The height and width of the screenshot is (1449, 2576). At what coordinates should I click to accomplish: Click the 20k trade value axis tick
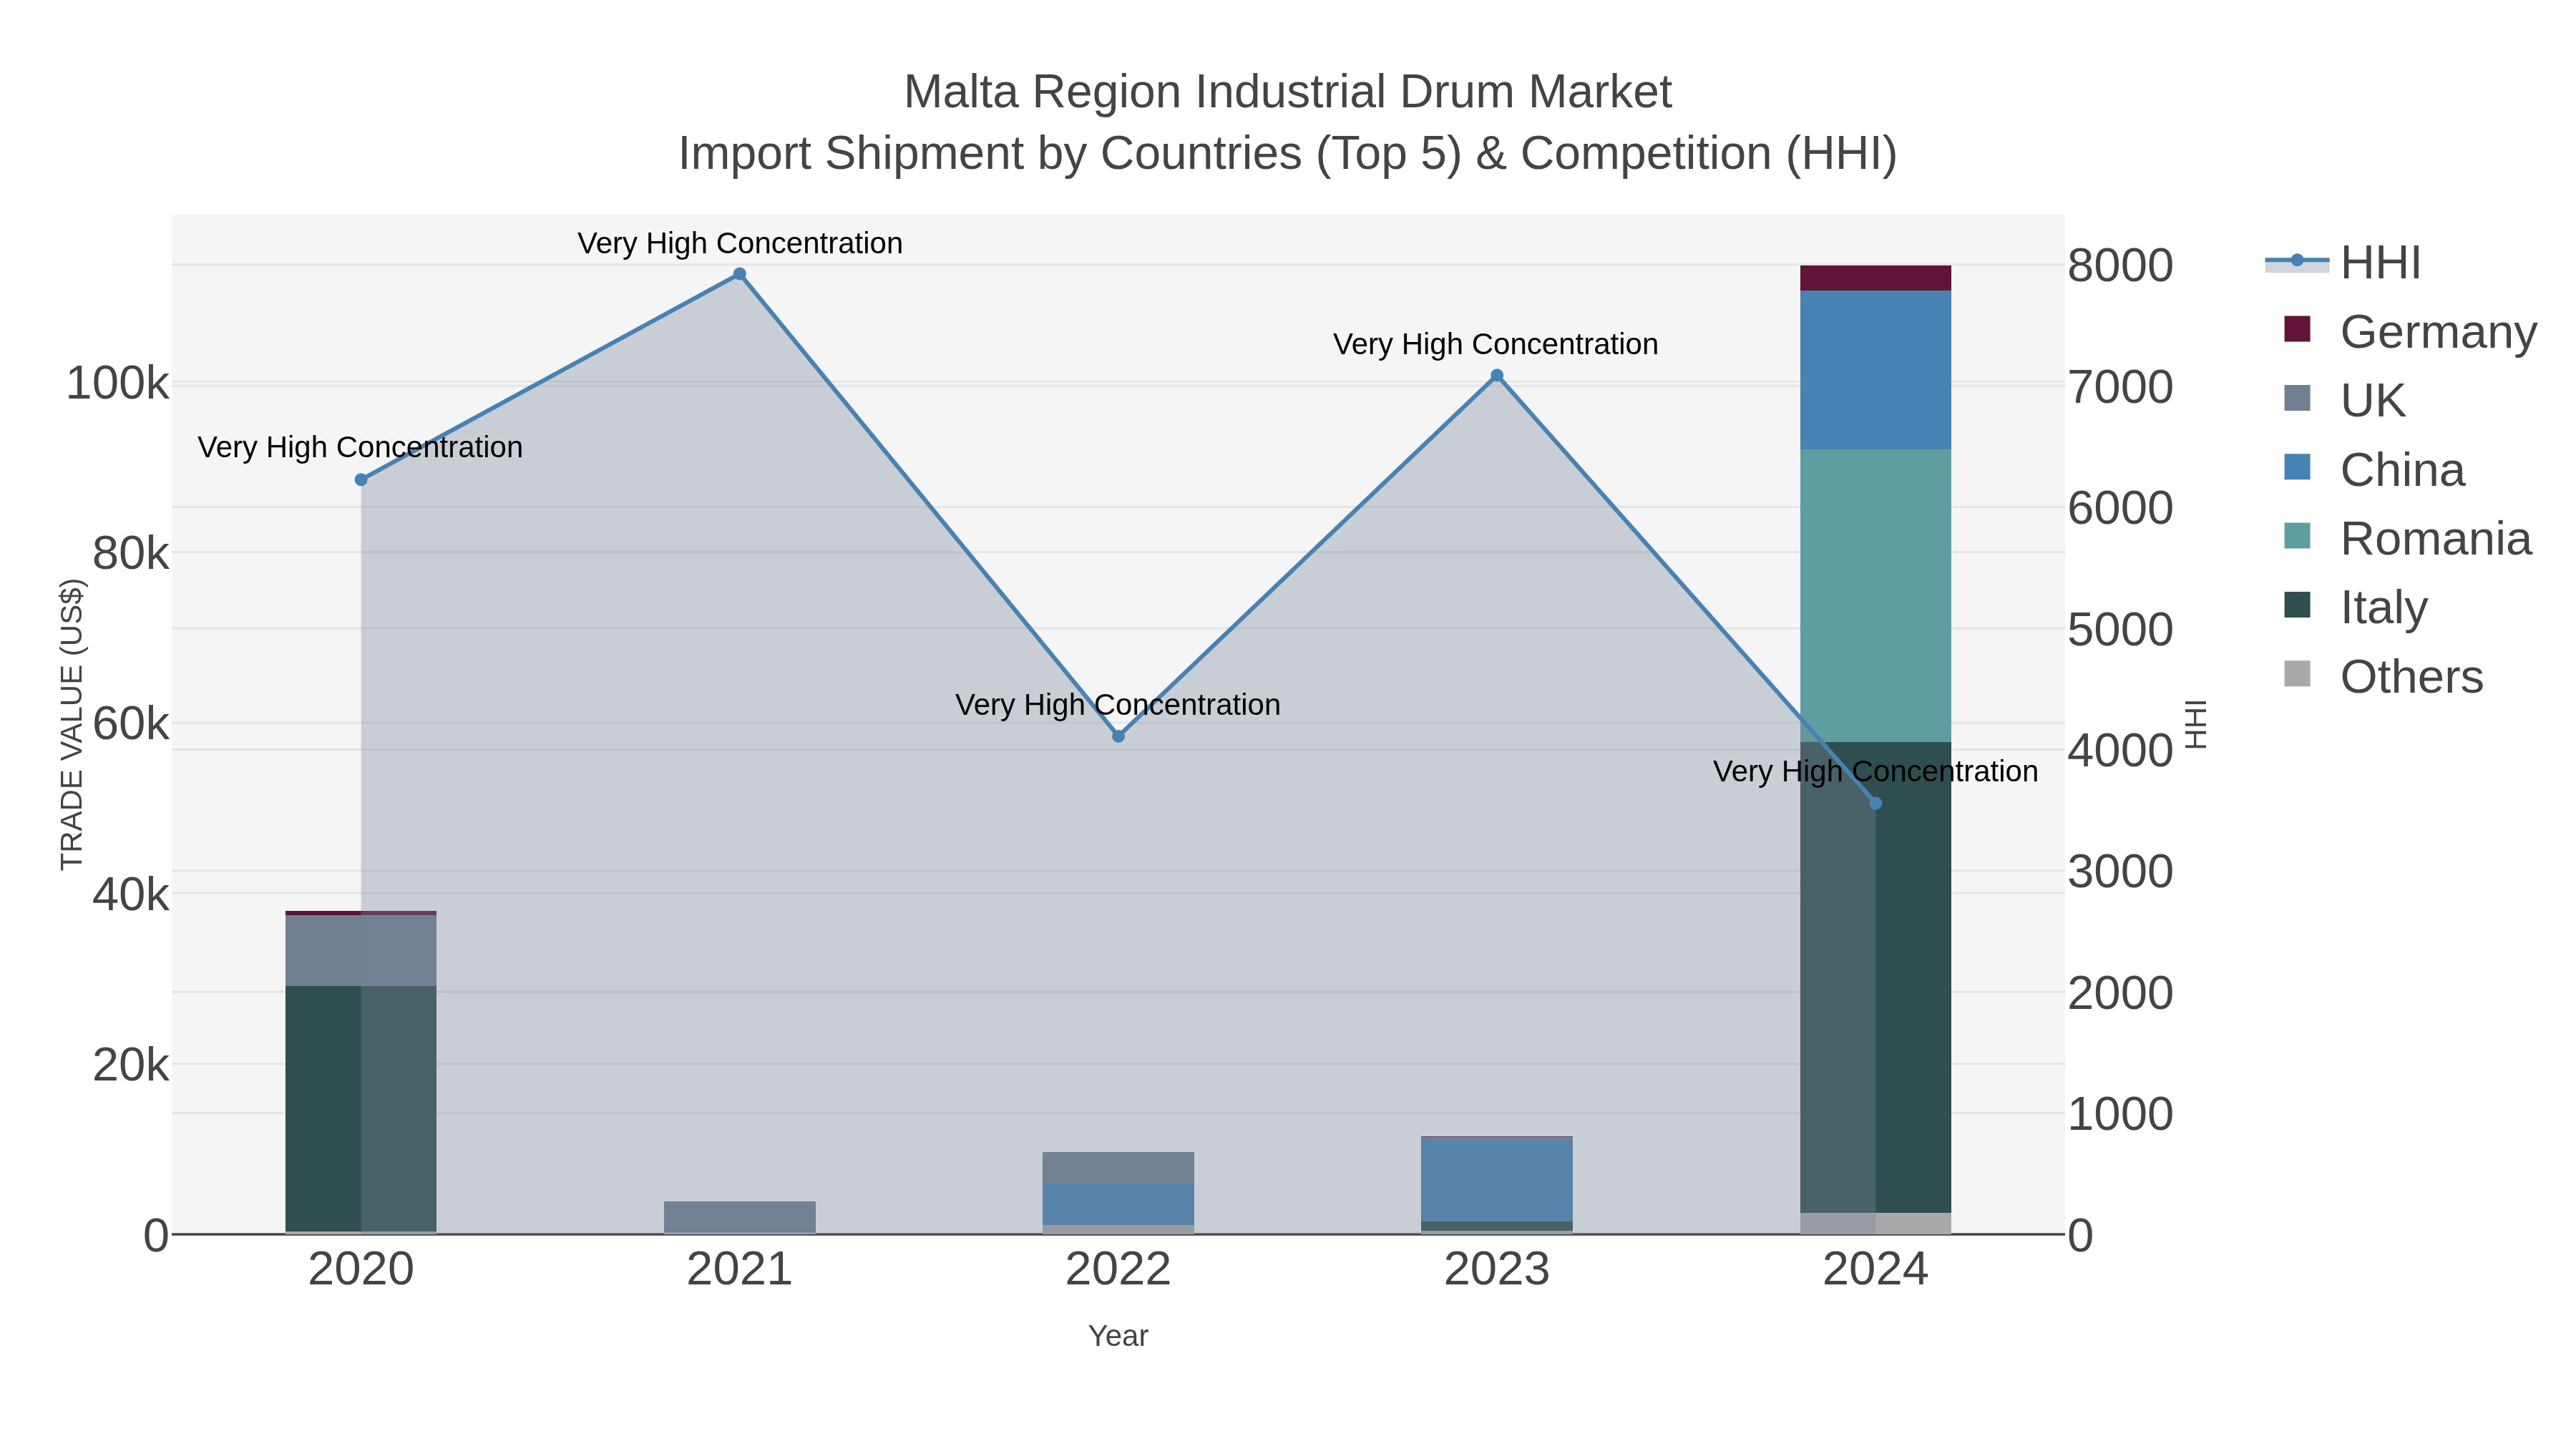[130, 1065]
